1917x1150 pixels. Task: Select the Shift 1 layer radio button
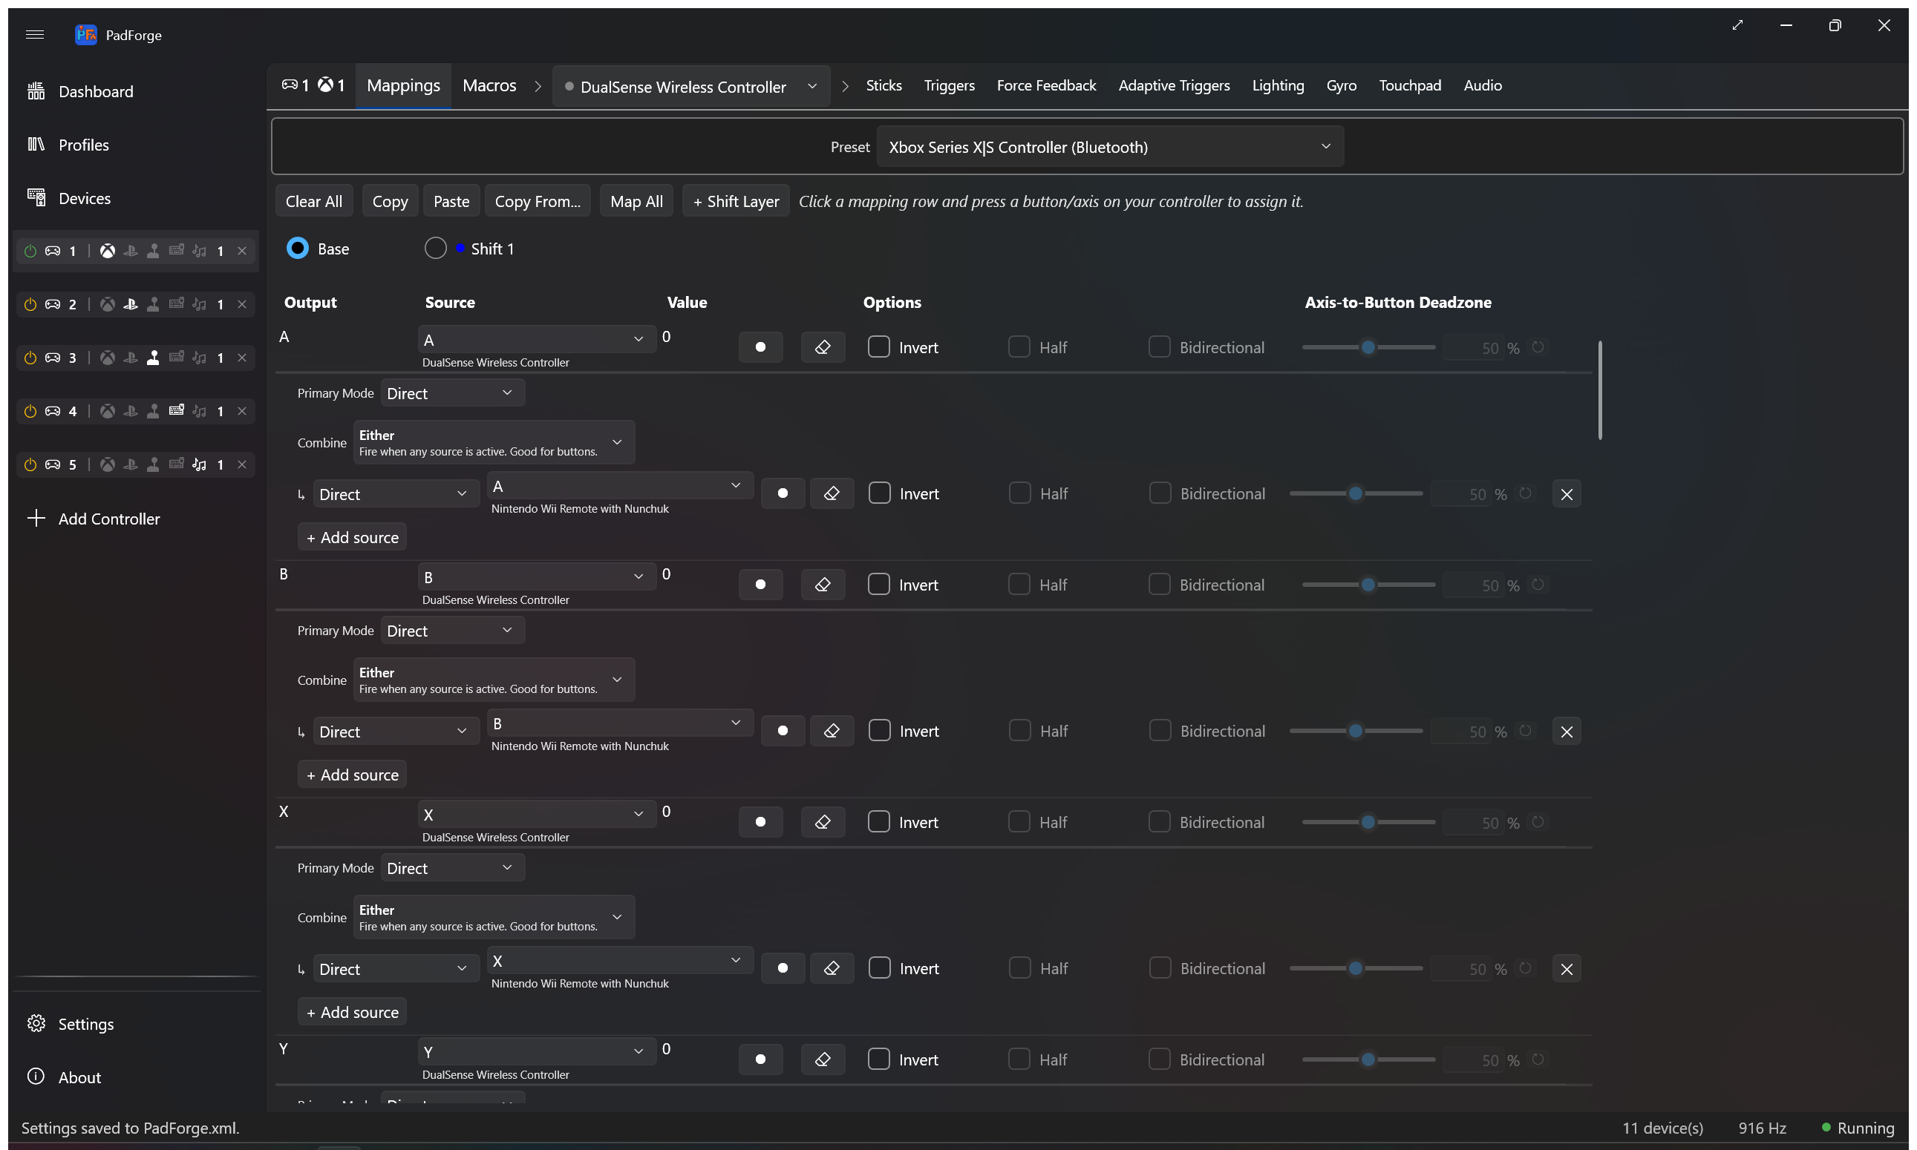tap(436, 249)
